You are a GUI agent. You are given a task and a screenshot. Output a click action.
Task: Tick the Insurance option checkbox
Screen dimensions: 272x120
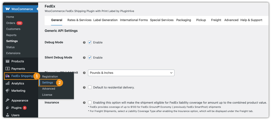click(90, 102)
